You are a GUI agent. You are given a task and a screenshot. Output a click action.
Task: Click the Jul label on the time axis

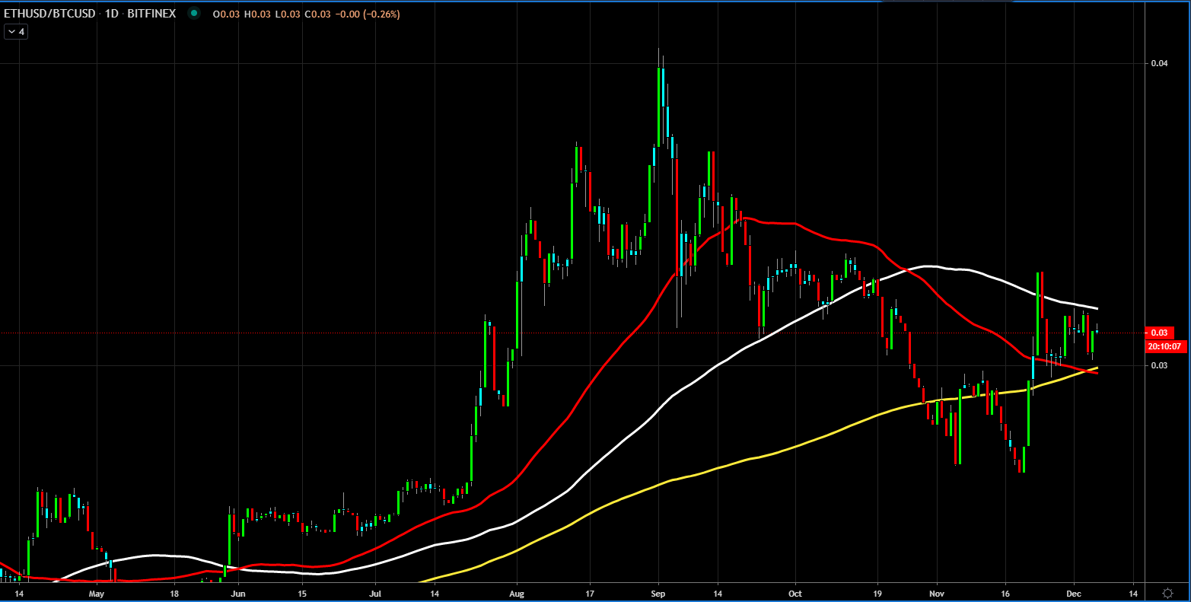(x=376, y=593)
